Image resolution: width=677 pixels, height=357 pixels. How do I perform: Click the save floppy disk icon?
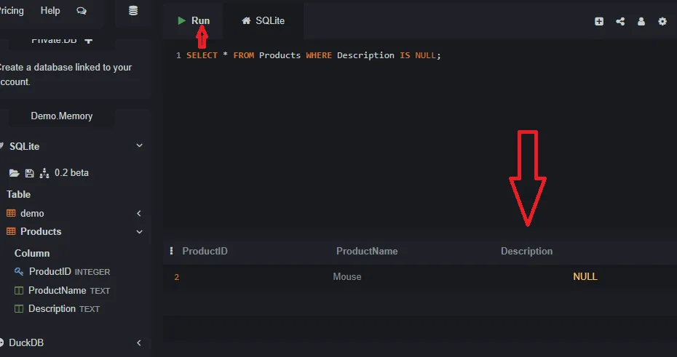(29, 173)
